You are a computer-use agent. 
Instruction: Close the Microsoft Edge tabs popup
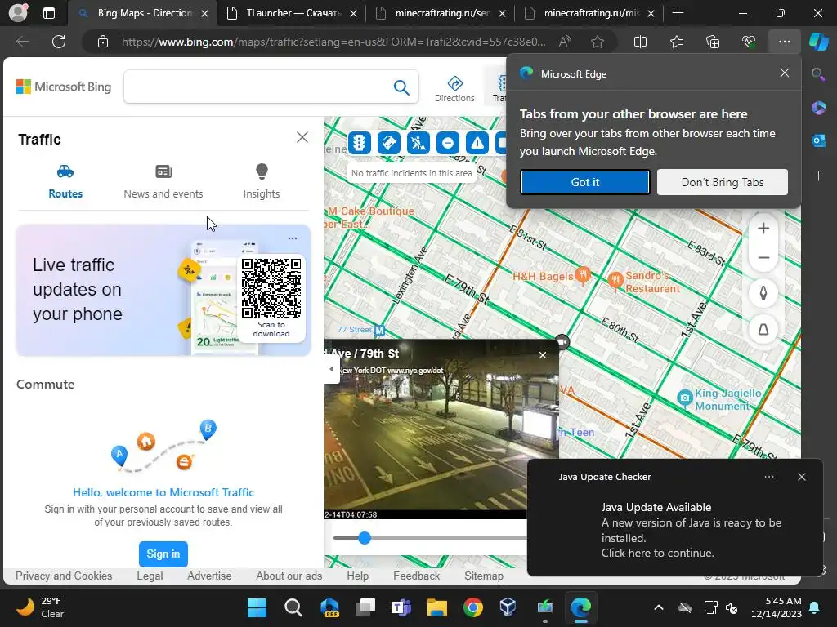click(x=784, y=73)
